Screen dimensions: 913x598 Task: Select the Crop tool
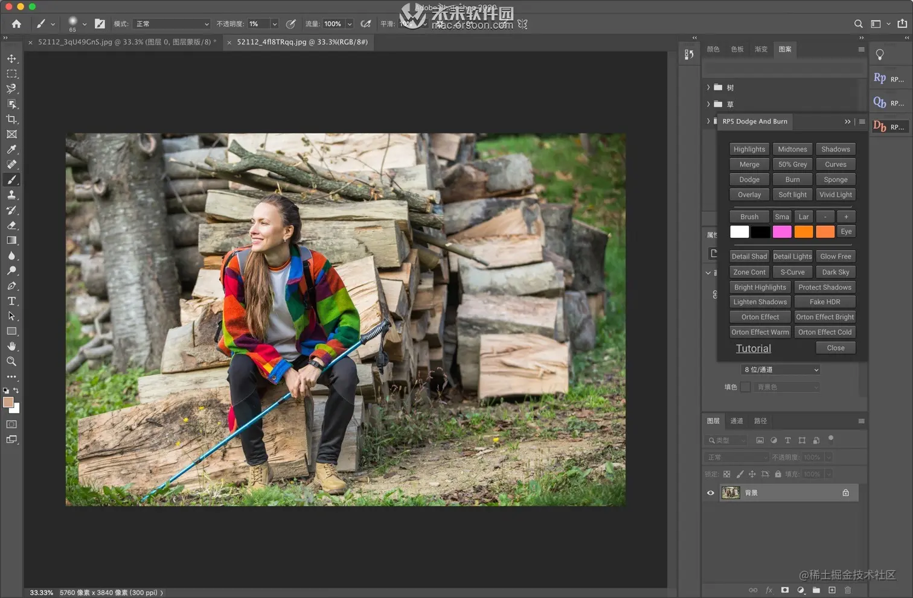[11, 119]
